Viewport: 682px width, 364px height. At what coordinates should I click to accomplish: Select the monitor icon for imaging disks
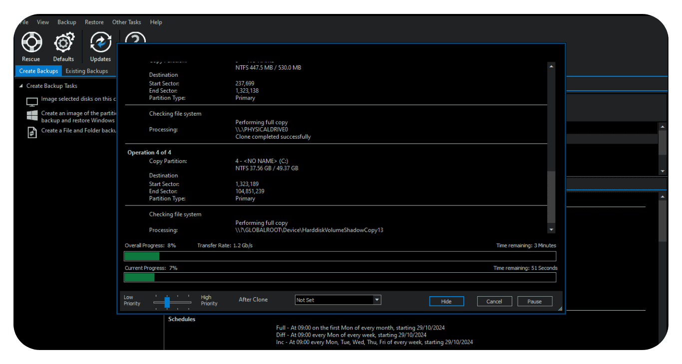point(32,101)
